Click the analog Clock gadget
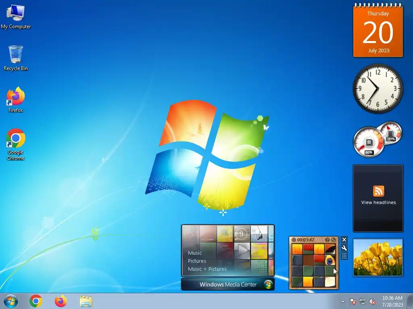413x309 pixels. [378, 89]
